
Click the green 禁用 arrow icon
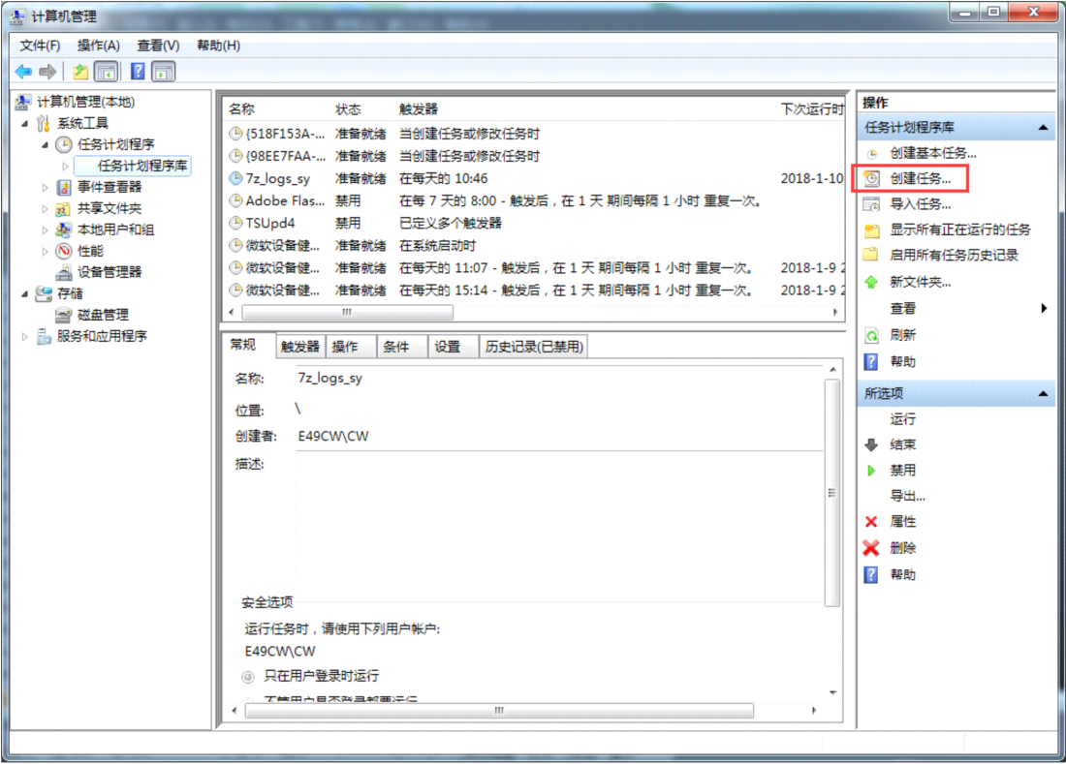[x=871, y=470]
